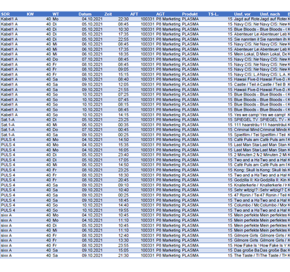Click 'Kabel1 A' cell in the 22:30 row
Viewport: 290px width, 272px height.
click(10, 19)
